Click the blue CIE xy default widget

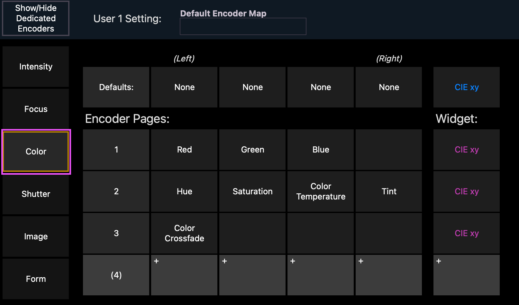467,87
